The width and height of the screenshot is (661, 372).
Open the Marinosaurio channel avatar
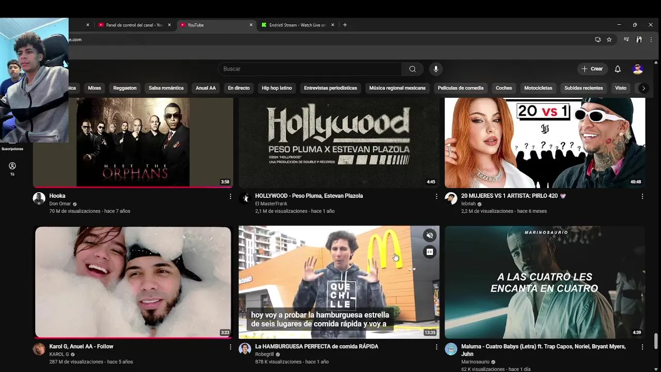coord(451,349)
